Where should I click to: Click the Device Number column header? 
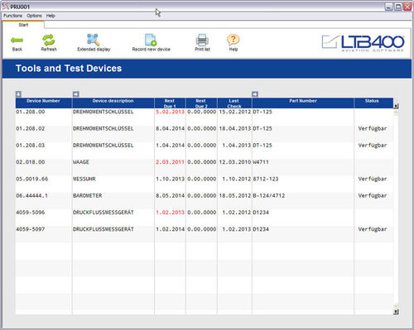click(x=44, y=103)
